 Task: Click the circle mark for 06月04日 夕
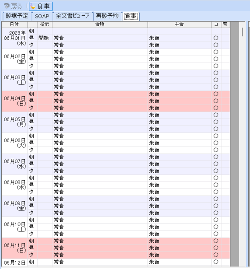click(216, 108)
